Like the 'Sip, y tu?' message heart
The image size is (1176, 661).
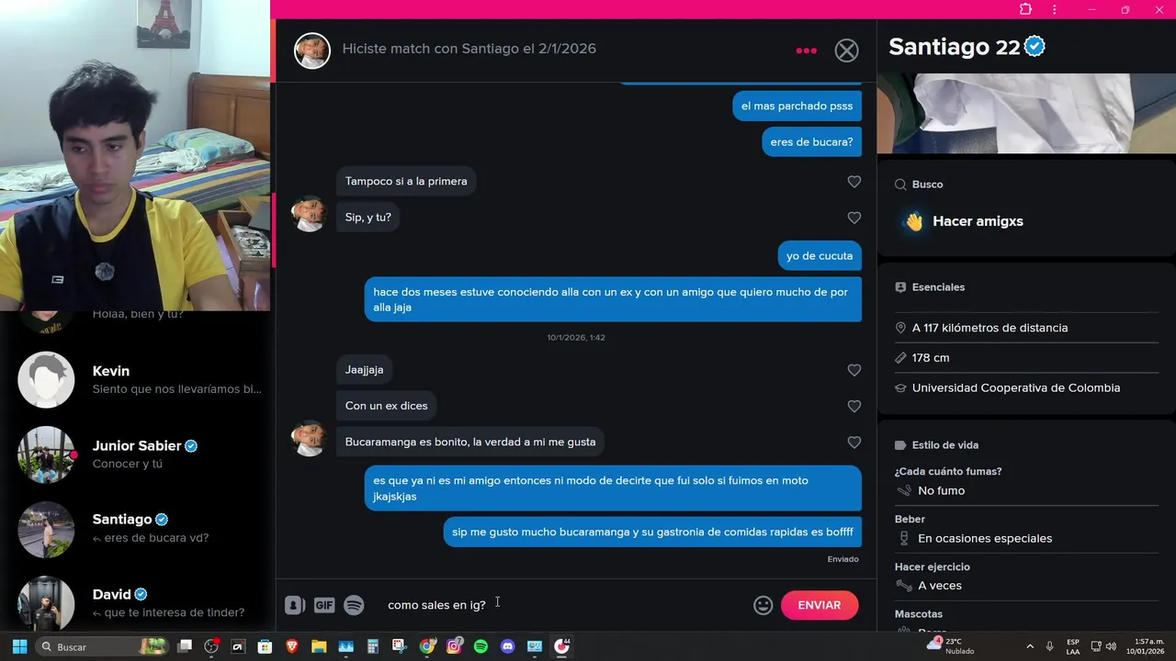(854, 218)
